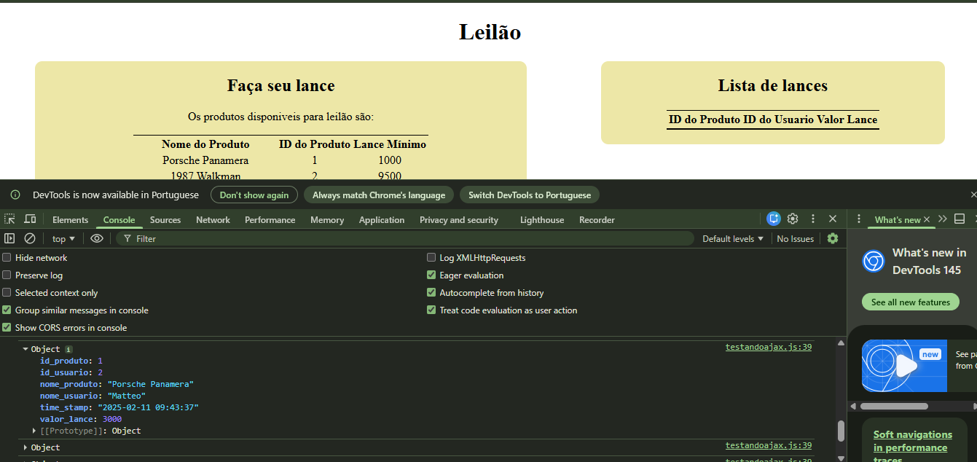The image size is (977, 462).
Task: Open the Default levels dropdown
Action: 732,239
